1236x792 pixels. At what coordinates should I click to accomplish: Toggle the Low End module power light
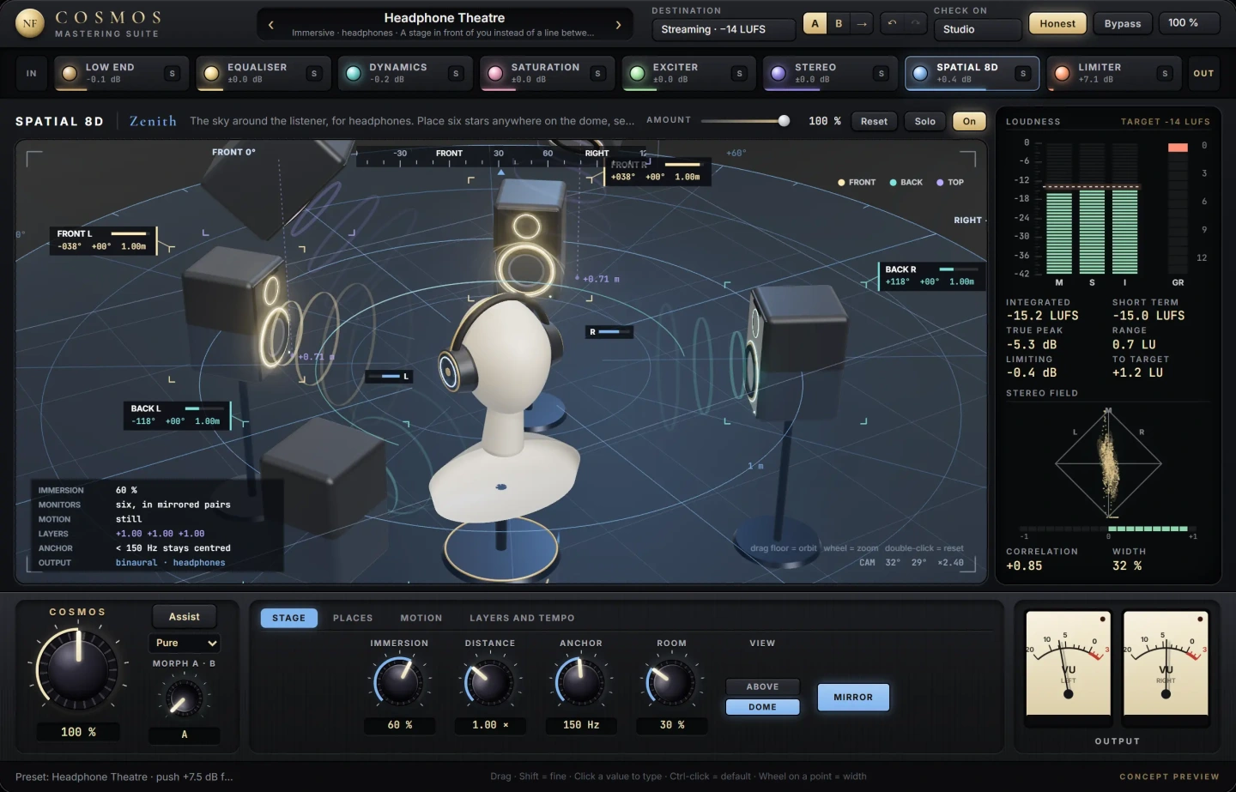[x=70, y=74]
